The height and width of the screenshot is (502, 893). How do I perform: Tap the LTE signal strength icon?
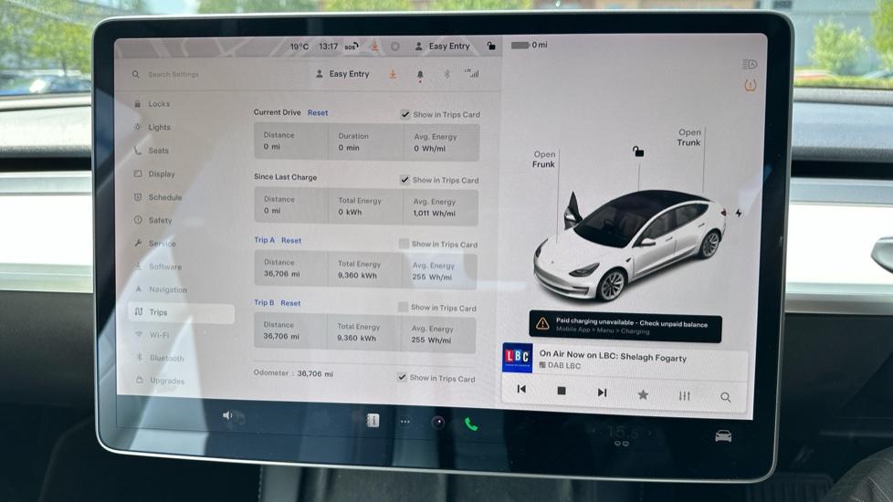coord(471,73)
